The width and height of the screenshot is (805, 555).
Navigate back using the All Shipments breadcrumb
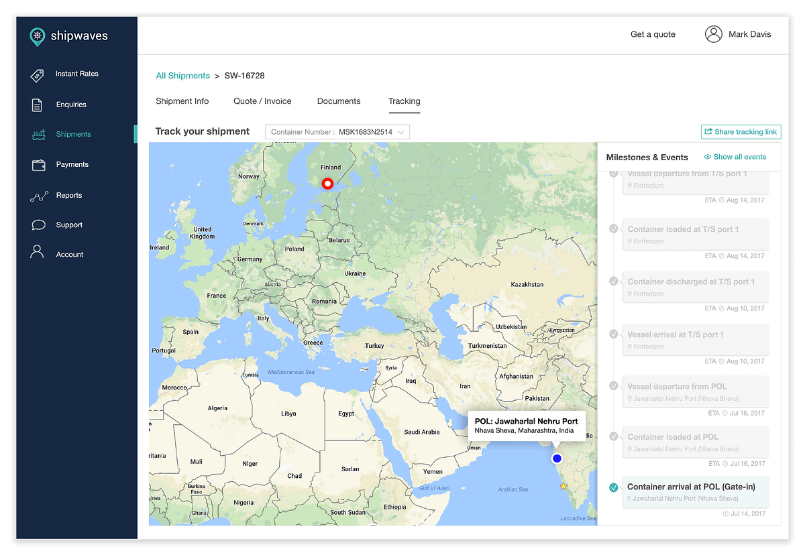182,76
